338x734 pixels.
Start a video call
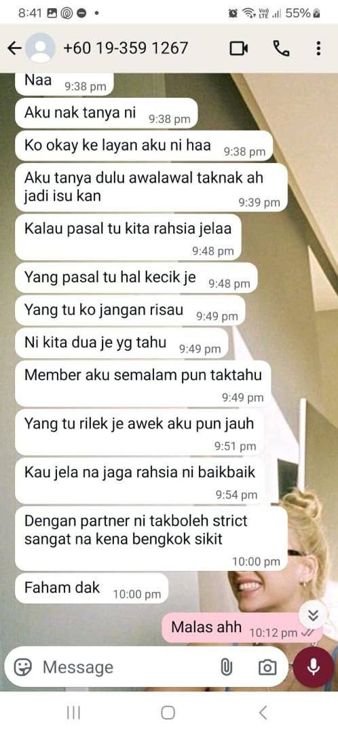pos(239,48)
